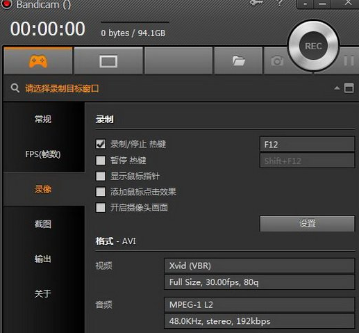
Task: Enable 暂停 热键 checkbox
Action: 101,160
